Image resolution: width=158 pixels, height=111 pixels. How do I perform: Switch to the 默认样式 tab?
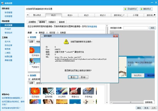(x=37, y=15)
